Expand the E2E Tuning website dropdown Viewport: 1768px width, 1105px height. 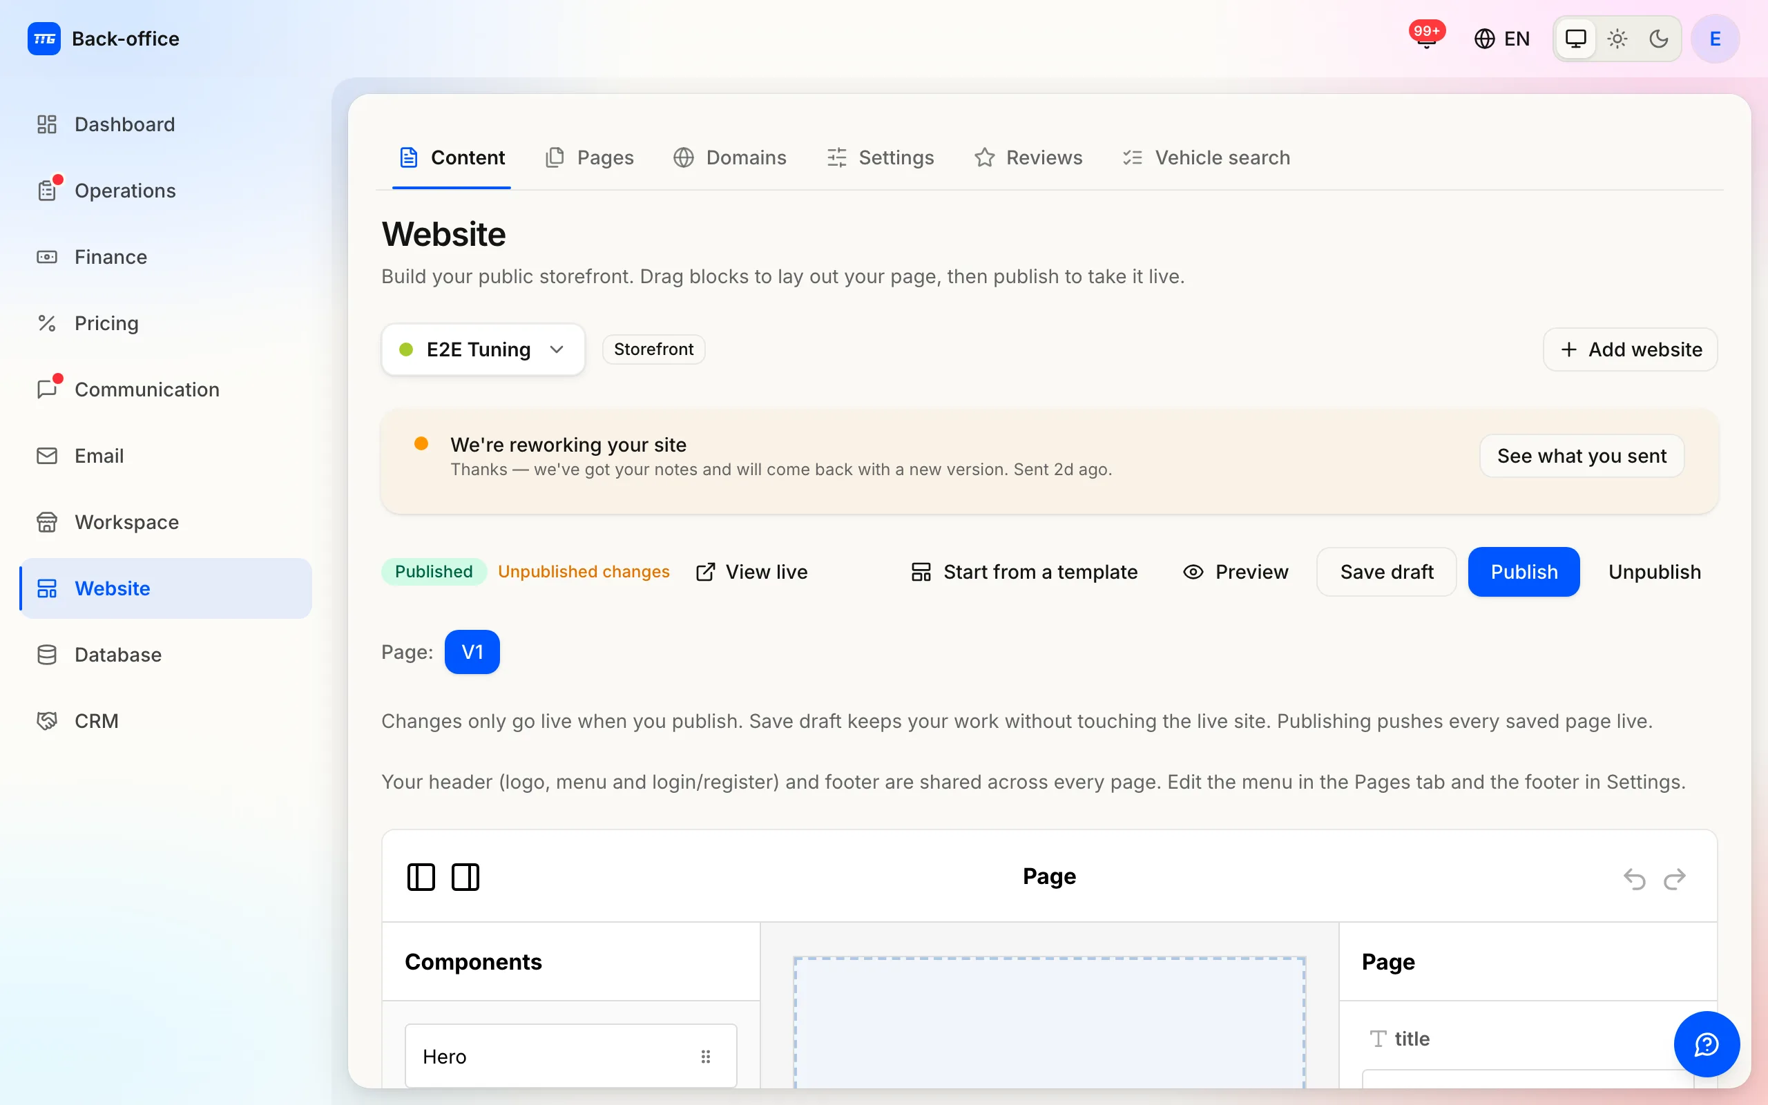pos(483,349)
